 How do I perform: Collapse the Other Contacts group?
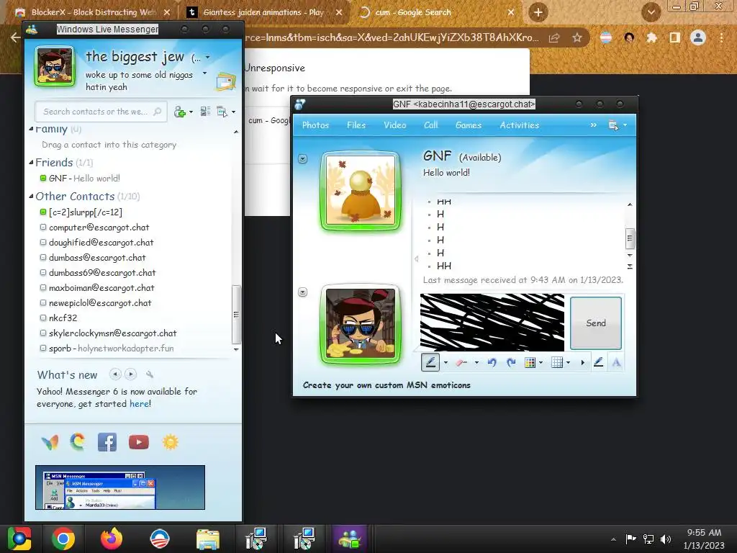(x=31, y=196)
